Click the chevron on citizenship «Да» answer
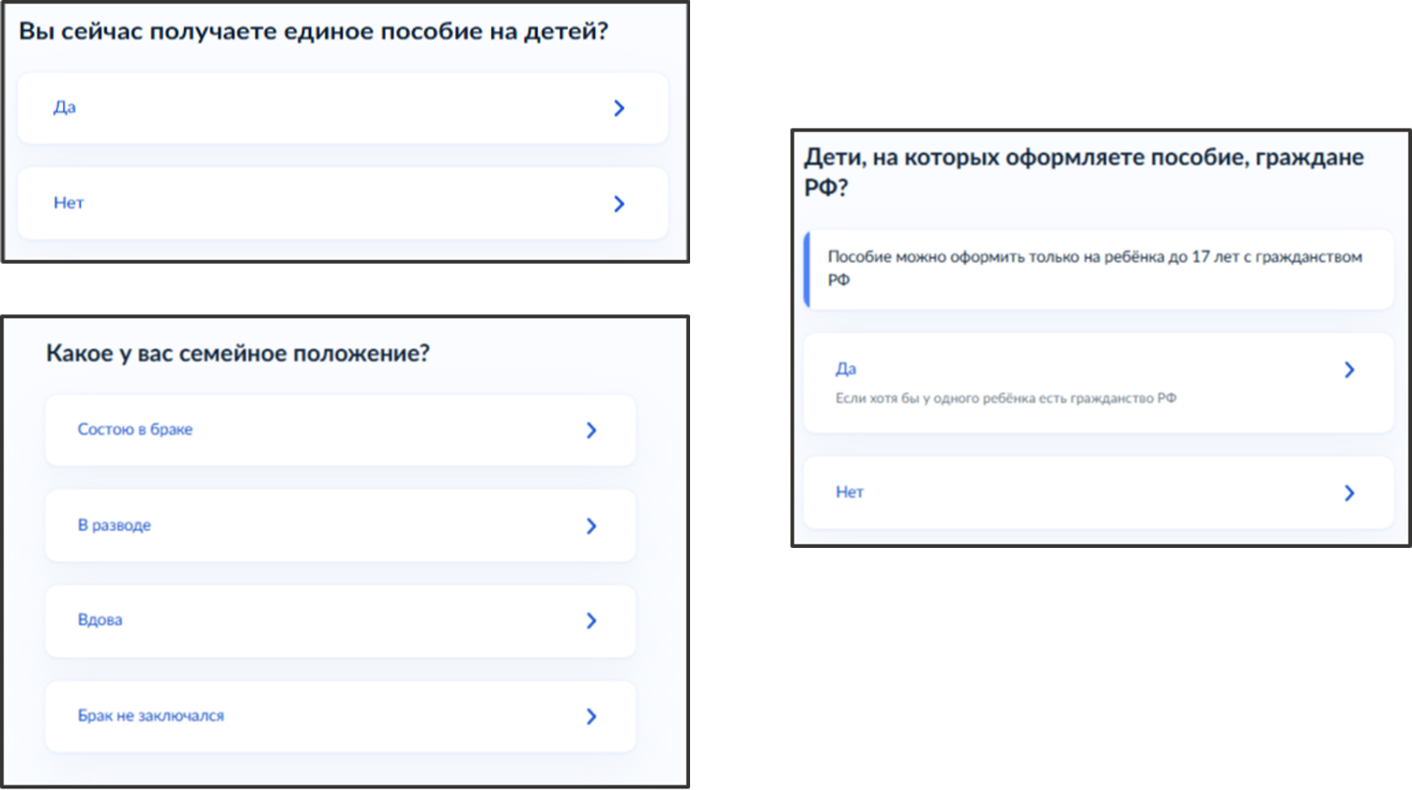 pyautogui.click(x=1350, y=369)
